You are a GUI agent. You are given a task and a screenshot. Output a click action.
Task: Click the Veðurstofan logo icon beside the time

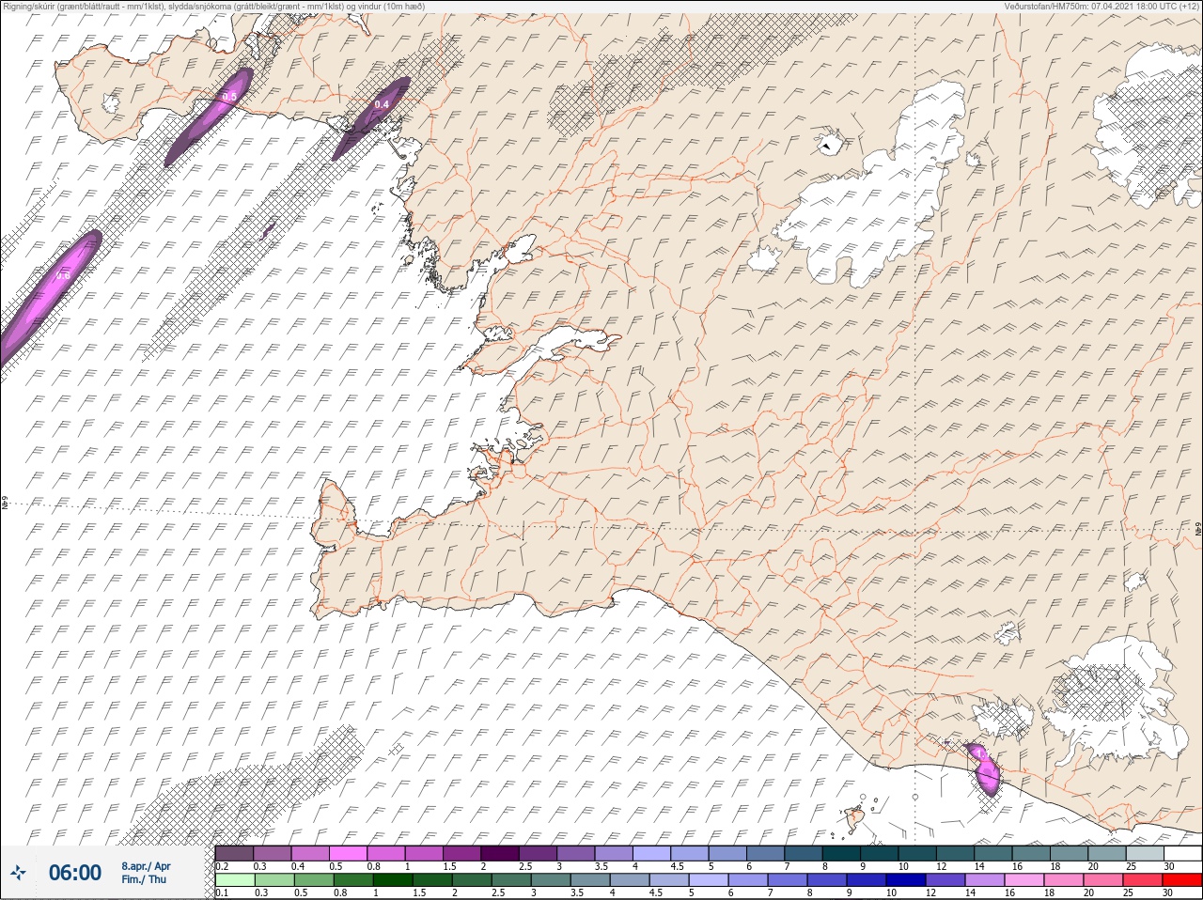pyautogui.click(x=18, y=873)
